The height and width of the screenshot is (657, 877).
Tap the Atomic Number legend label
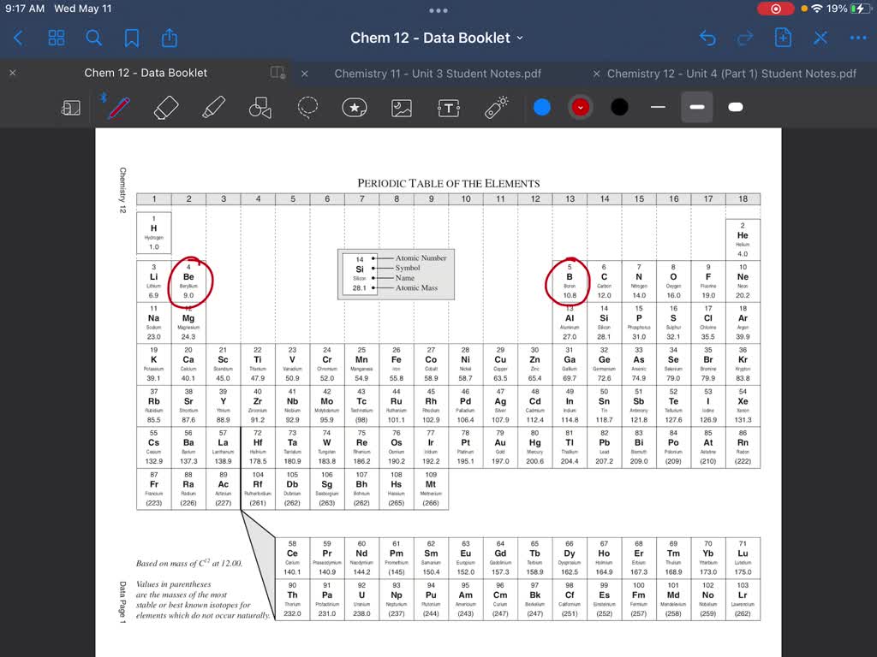[x=421, y=258]
